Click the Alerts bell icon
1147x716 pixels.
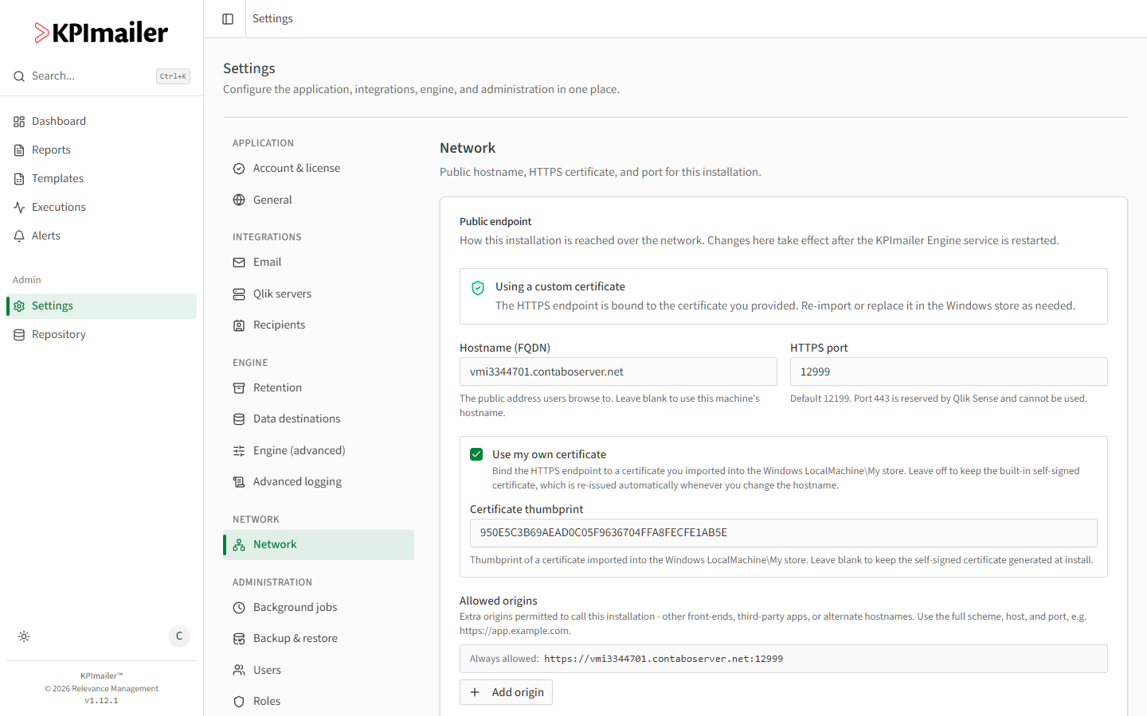tap(19, 236)
